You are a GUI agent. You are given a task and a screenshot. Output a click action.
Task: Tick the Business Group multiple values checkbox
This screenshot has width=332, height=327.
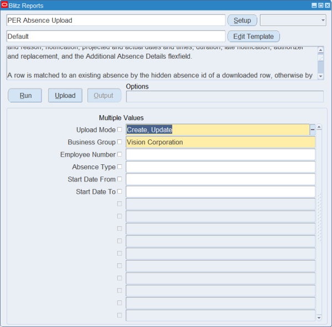pos(120,142)
